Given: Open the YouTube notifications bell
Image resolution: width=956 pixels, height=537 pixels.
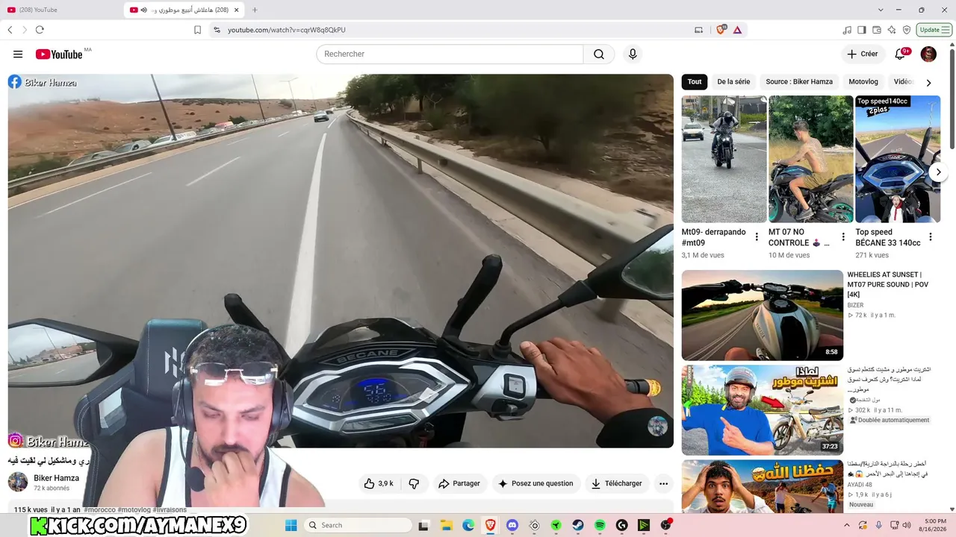Looking at the screenshot, I should (901, 54).
